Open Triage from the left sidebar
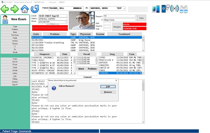Image resolution: width=210 pixels, height=133 pixels. click(15, 26)
